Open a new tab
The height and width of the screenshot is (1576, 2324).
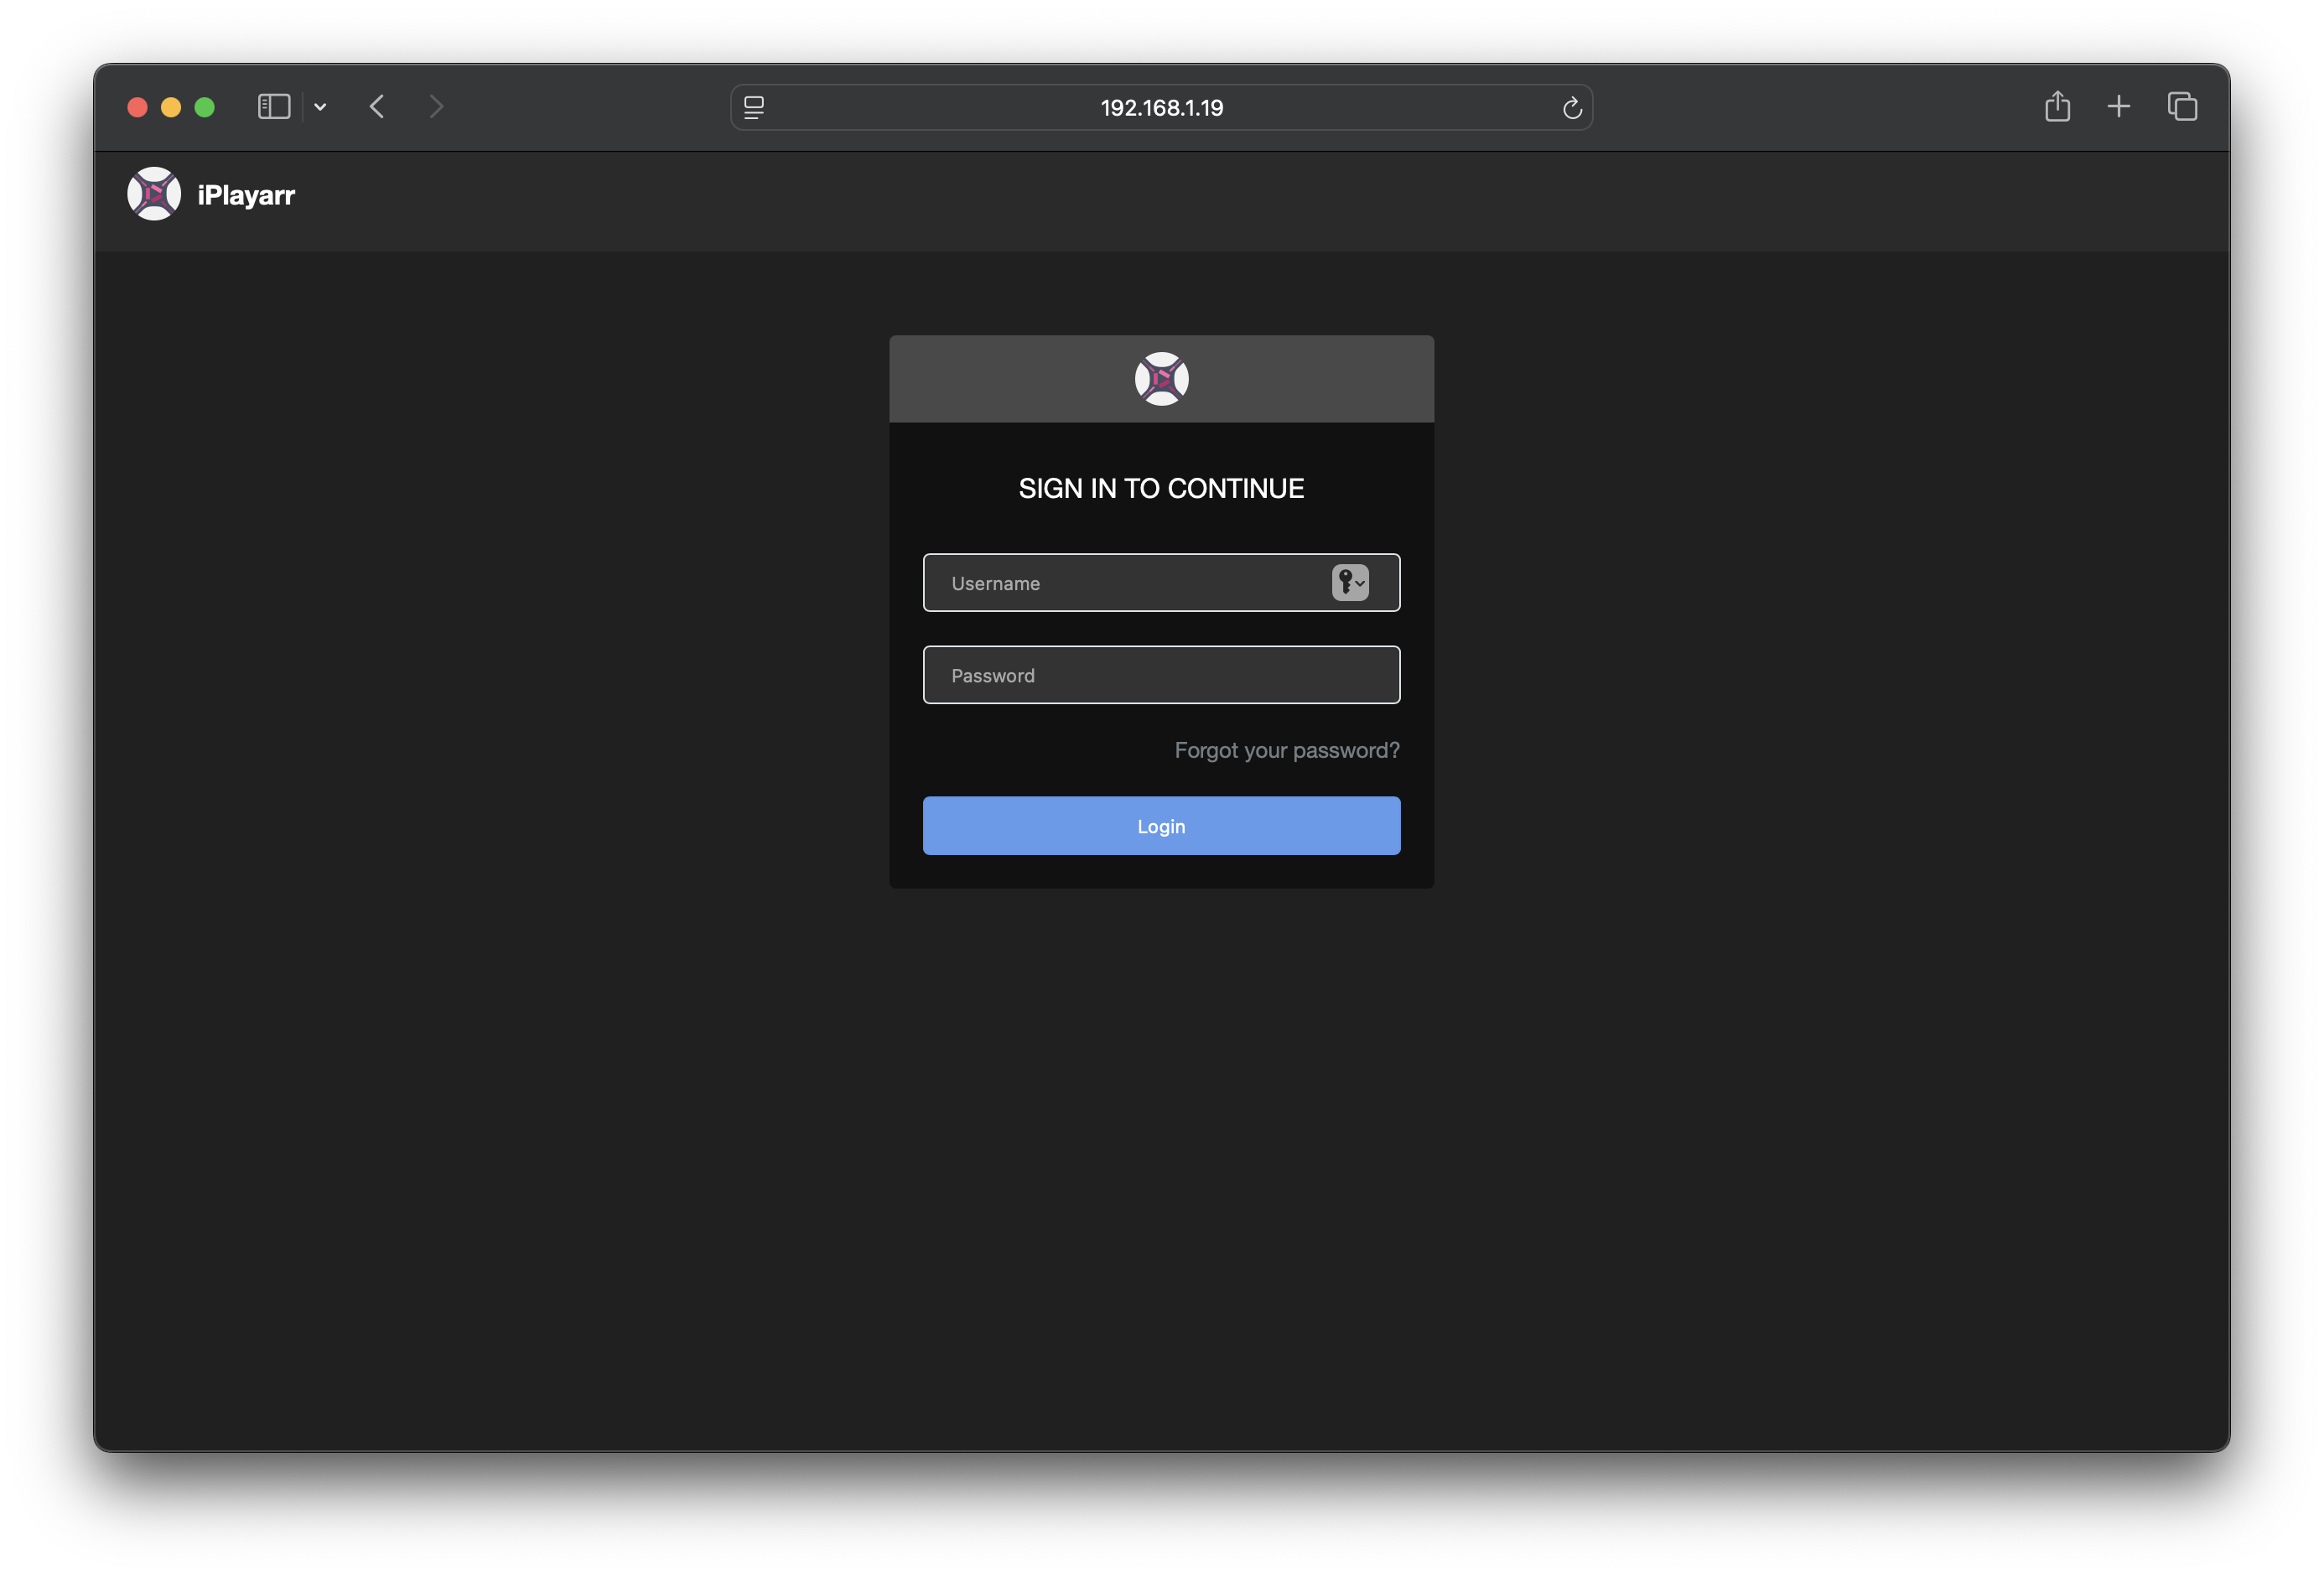click(x=2118, y=107)
